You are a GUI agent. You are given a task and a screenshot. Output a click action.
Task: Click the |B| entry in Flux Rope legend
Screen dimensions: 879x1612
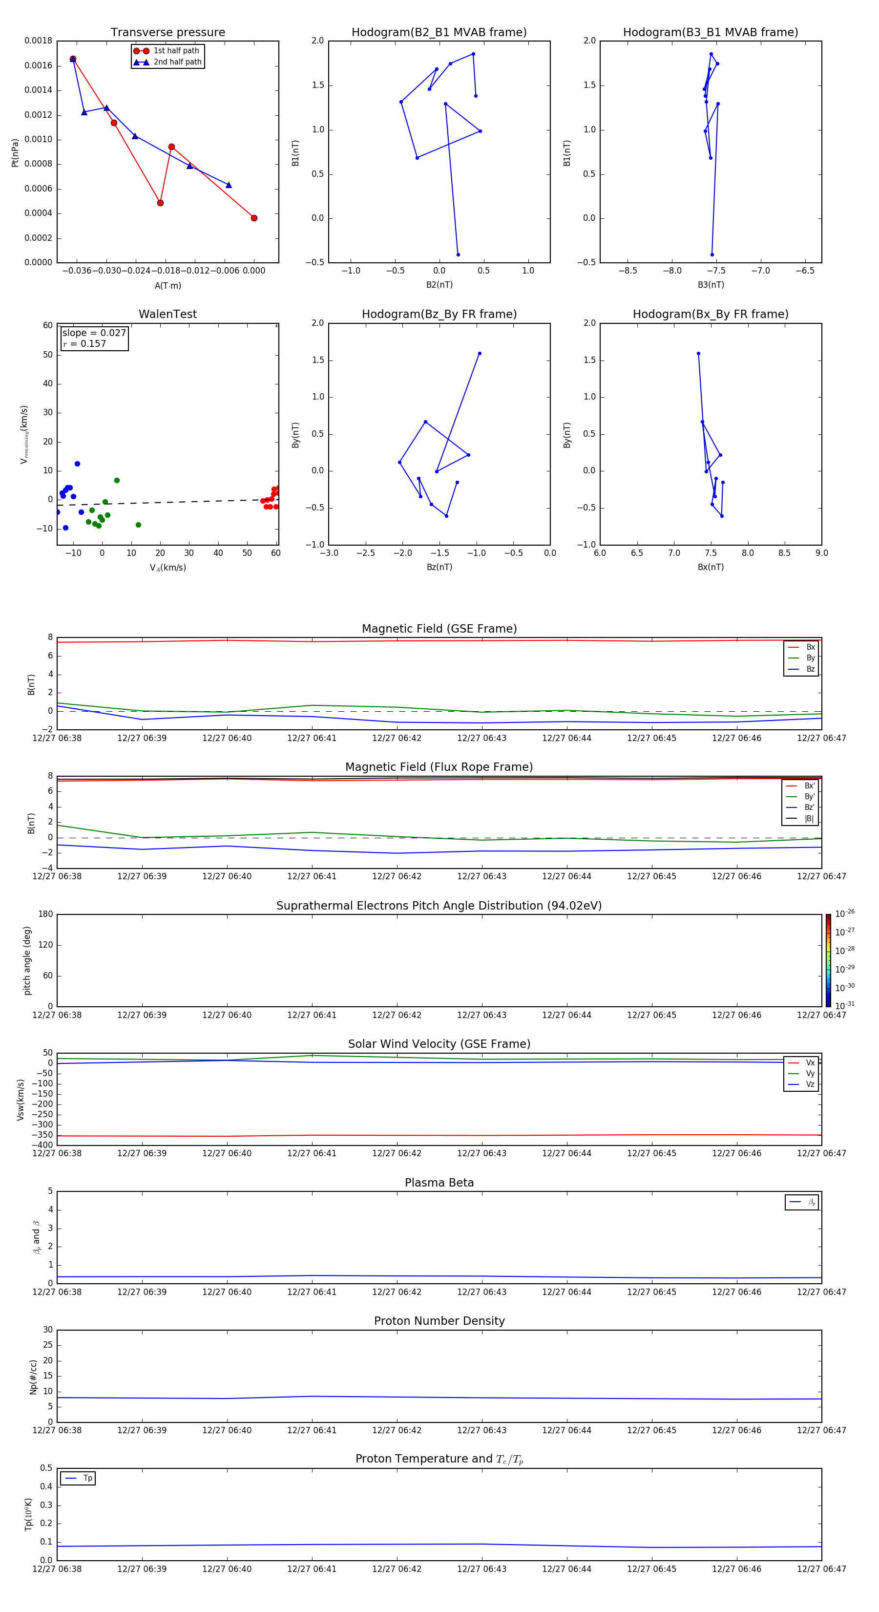pos(800,819)
